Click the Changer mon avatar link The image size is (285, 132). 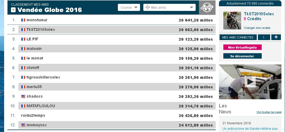tap(257, 28)
